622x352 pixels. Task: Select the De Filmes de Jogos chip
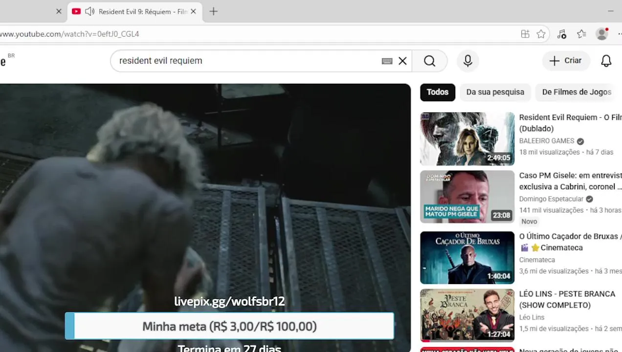(x=577, y=92)
